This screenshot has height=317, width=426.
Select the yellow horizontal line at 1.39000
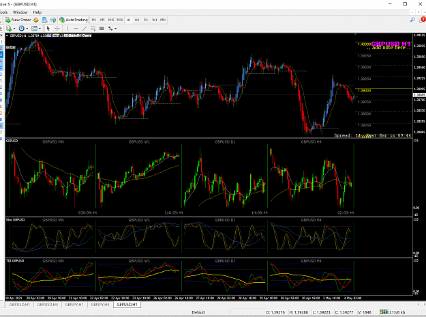pyautogui.click(x=384, y=89)
